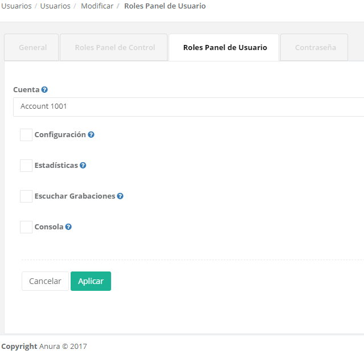The image size is (364, 354).
Task: Go to the Modificar breadcrumb link
Action: (x=97, y=6)
